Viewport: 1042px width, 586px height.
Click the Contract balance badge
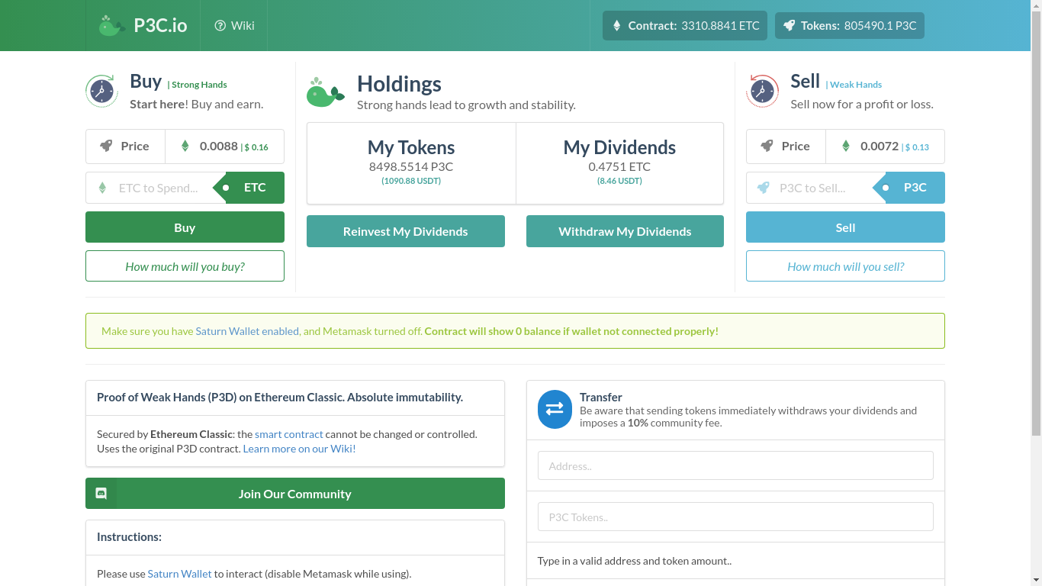(685, 25)
